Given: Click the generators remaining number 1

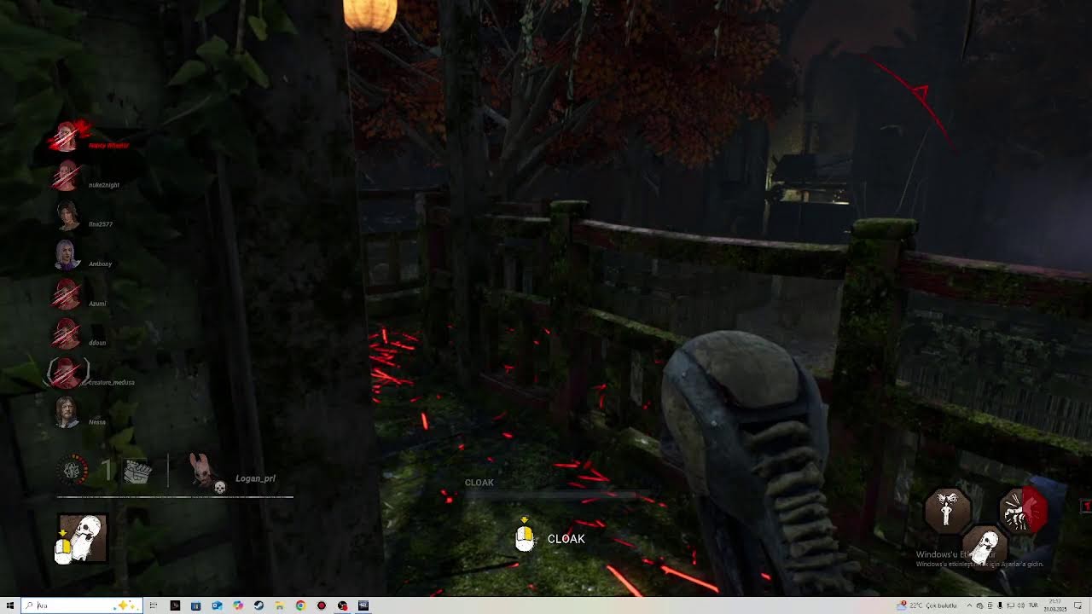Looking at the screenshot, I should pyautogui.click(x=107, y=470).
